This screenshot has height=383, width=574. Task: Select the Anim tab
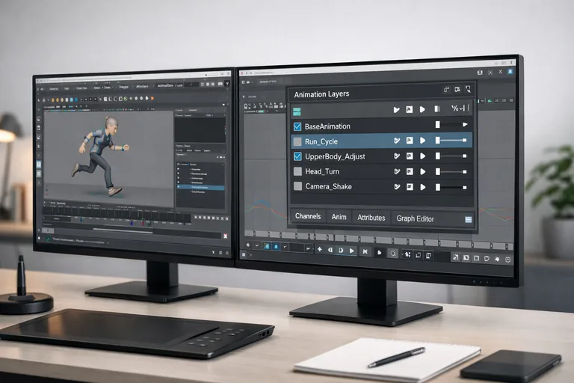339,217
